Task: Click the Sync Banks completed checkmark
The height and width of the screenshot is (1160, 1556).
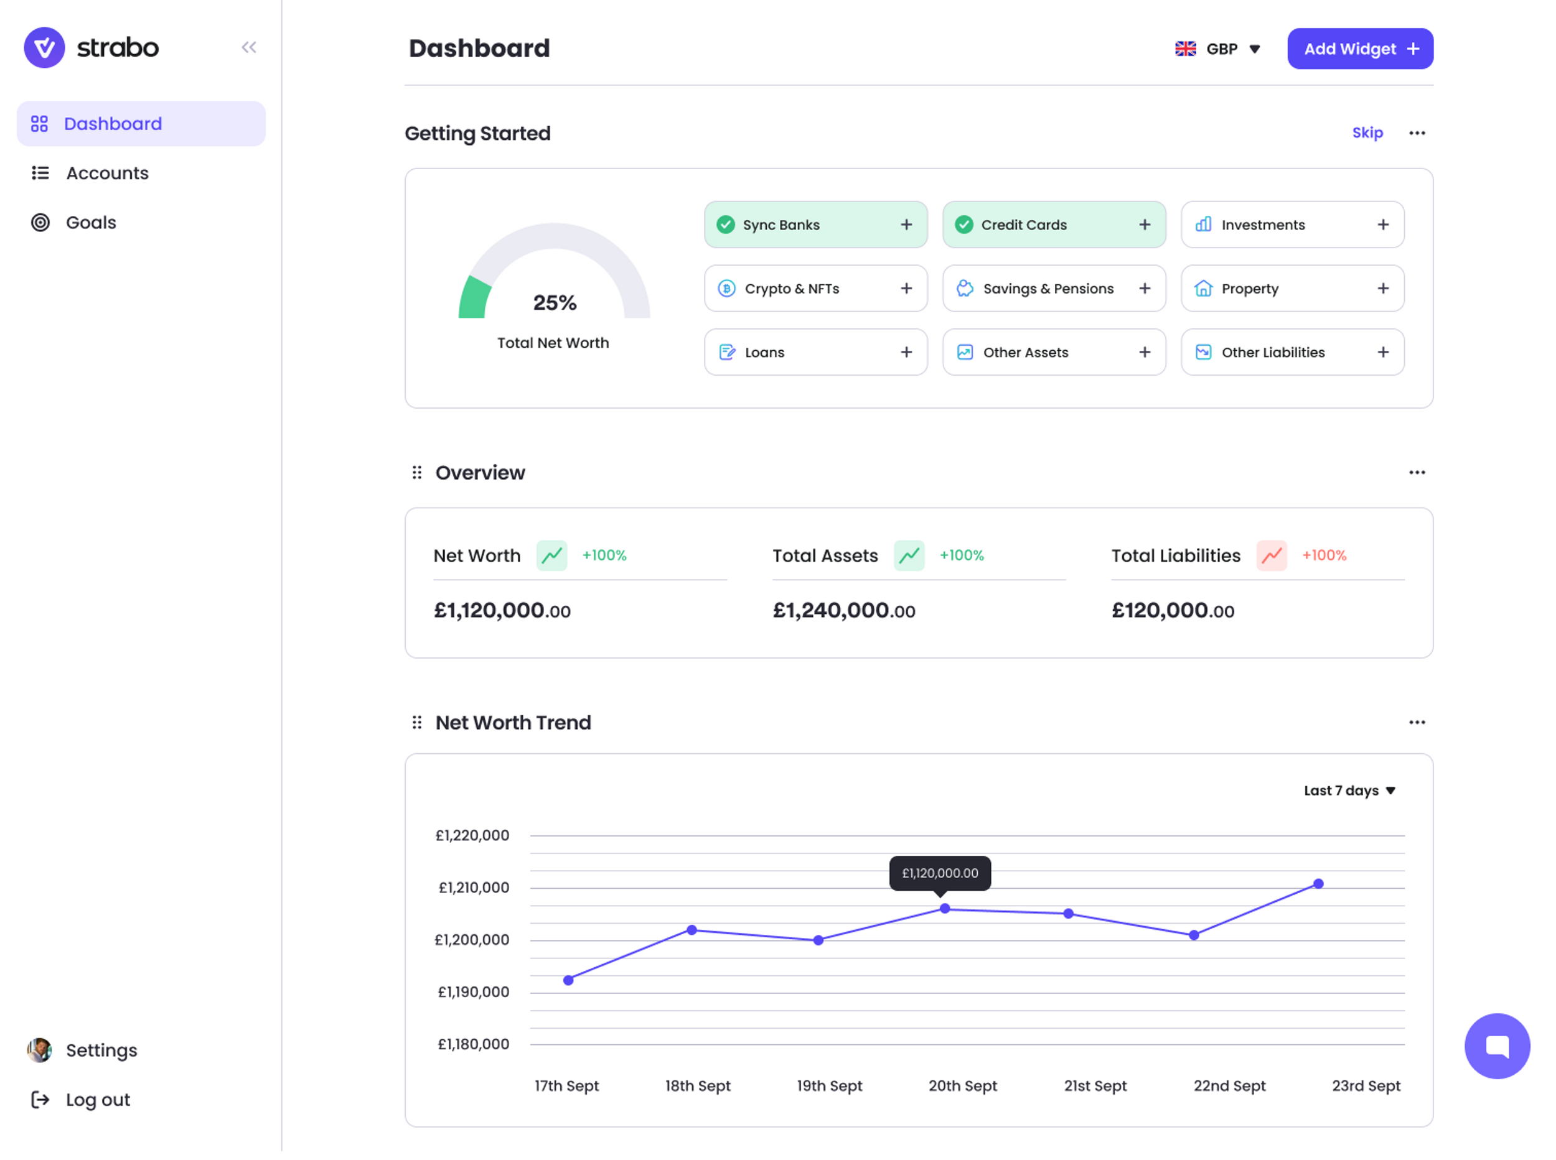Action: pyautogui.click(x=726, y=224)
